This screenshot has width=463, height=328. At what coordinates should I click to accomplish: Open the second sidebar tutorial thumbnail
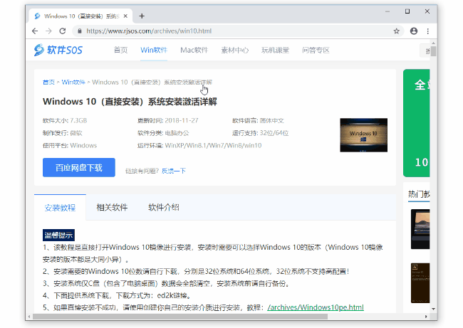click(x=420, y=283)
